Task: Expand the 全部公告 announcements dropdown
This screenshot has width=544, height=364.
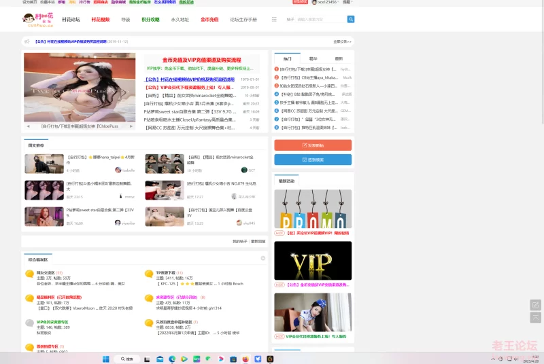Action: click(343, 41)
